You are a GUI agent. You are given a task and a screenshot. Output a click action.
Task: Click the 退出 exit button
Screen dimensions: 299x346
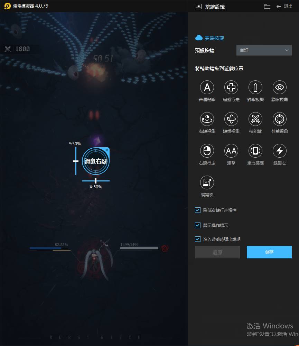(284, 7)
